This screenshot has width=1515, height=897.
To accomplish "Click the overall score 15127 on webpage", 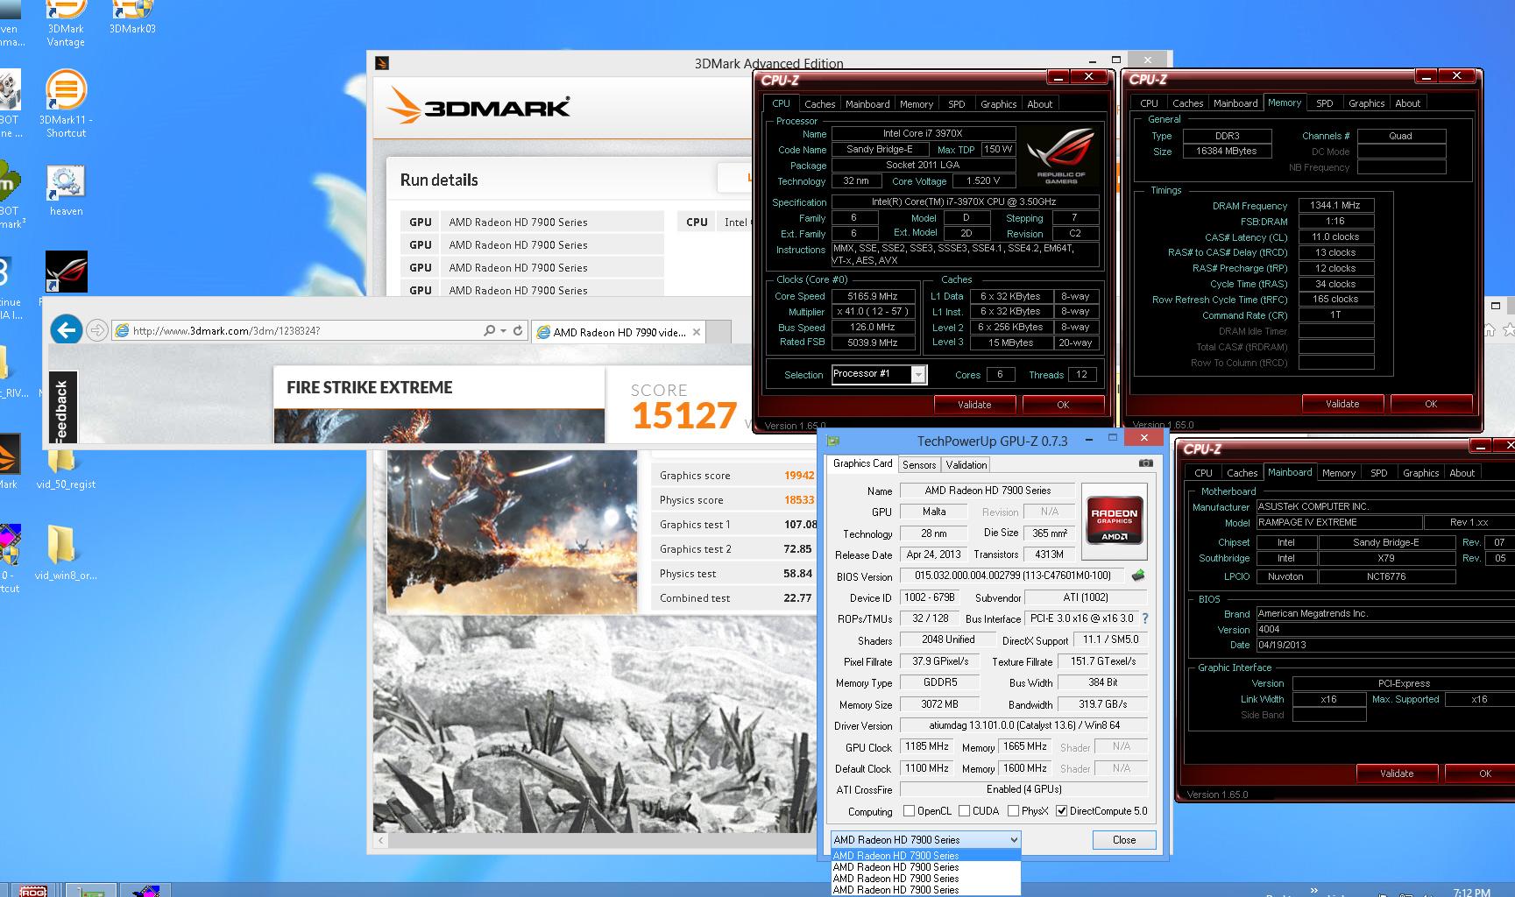I will (x=684, y=415).
